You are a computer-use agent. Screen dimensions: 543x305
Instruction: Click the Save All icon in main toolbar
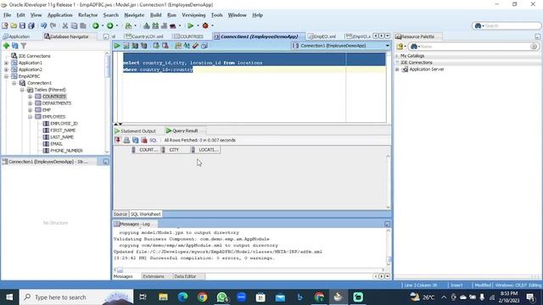coord(31,25)
